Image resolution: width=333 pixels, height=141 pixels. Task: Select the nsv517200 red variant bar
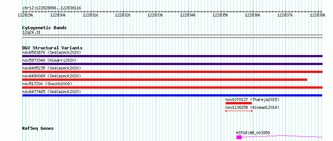(x=172, y=88)
